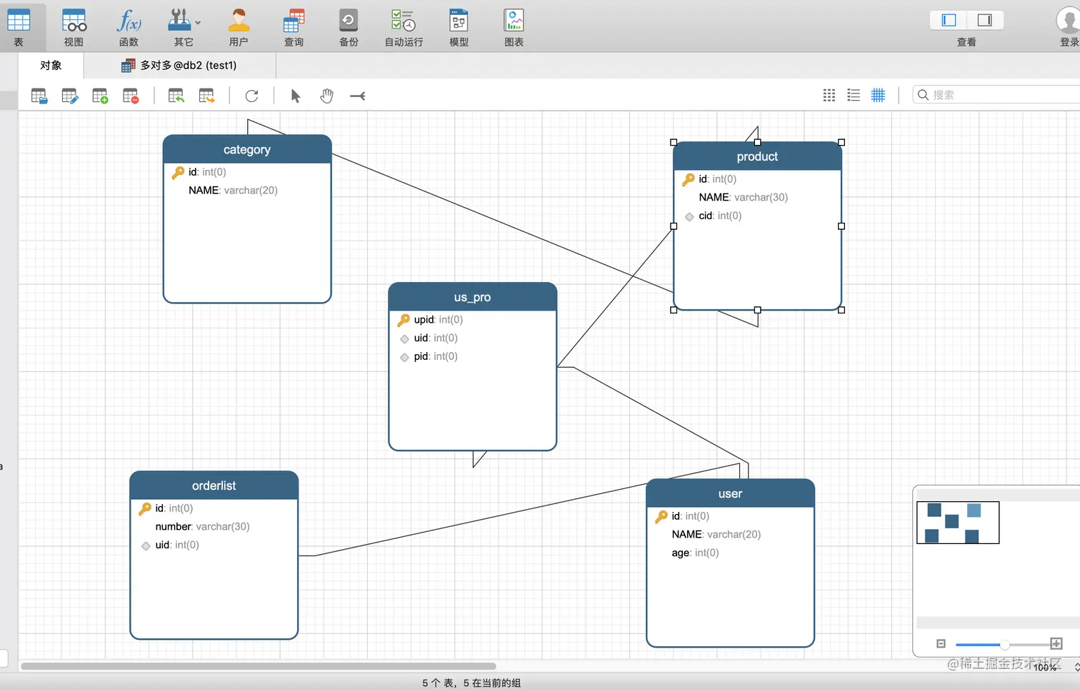The width and height of the screenshot is (1080, 689).
Task: Click "id: int(0)" in the user table
Action: click(x=690, y=516)
